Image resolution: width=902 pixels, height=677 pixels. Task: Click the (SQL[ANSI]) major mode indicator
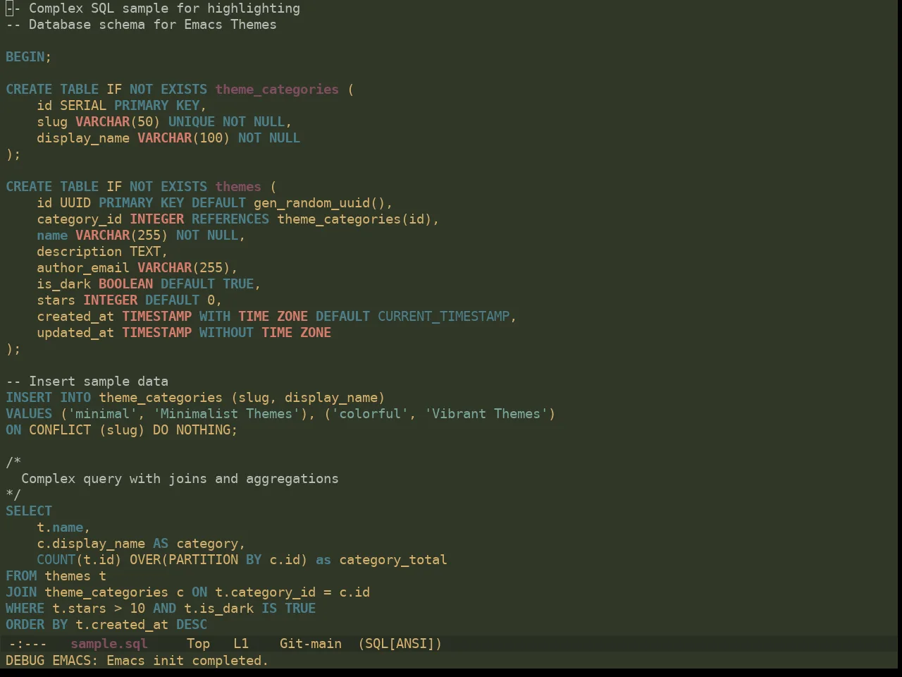[400, 643]
